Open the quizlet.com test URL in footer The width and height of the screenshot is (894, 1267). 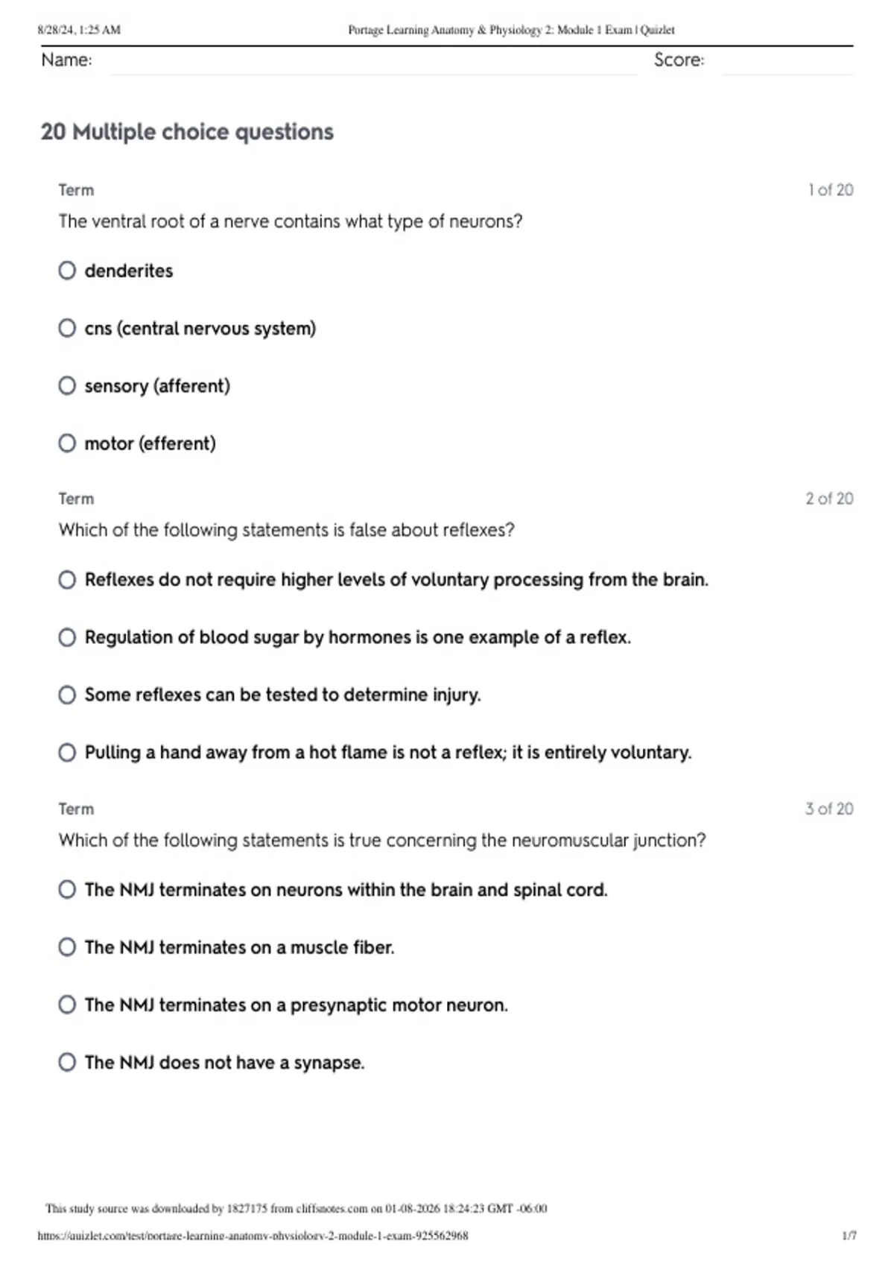pos(253,1236)
